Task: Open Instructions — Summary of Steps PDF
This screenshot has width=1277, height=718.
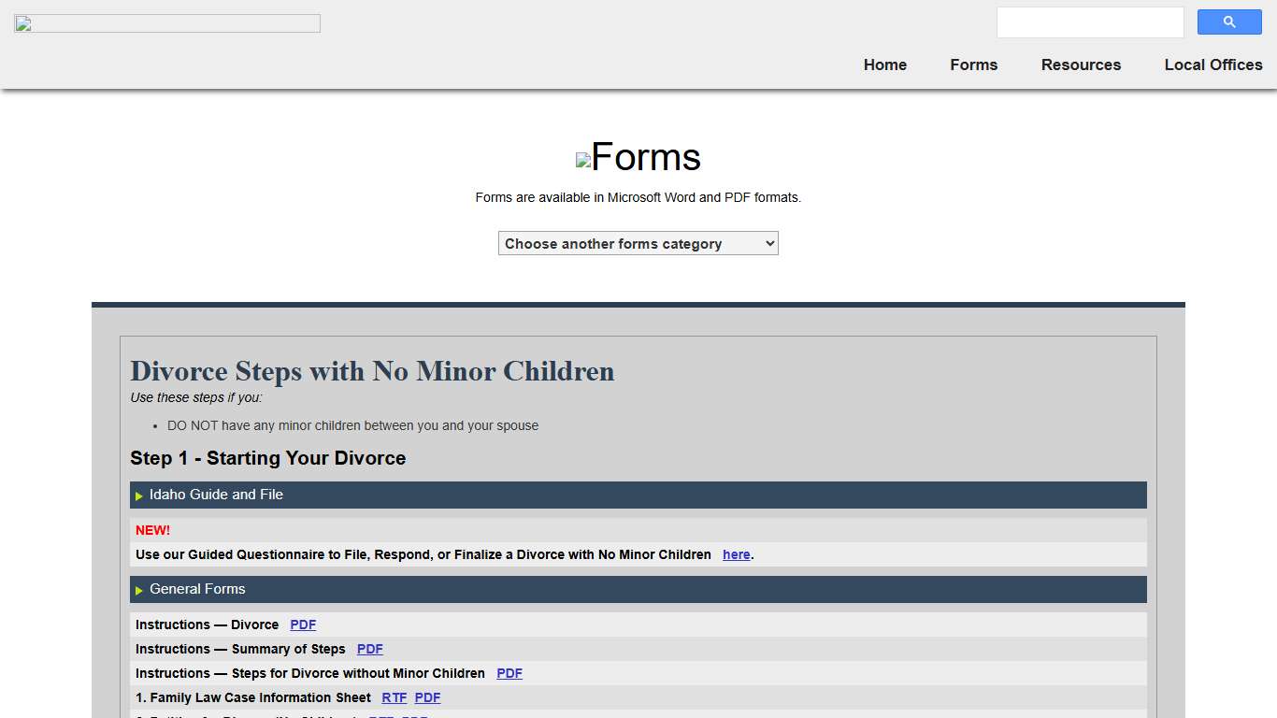Action: coord(369,649)
